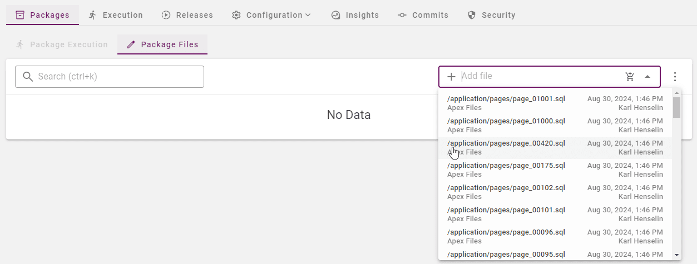Click the dropdown list scrollbar thumb
This screenshot has height=264, width=697.
[x=676, y=108]
